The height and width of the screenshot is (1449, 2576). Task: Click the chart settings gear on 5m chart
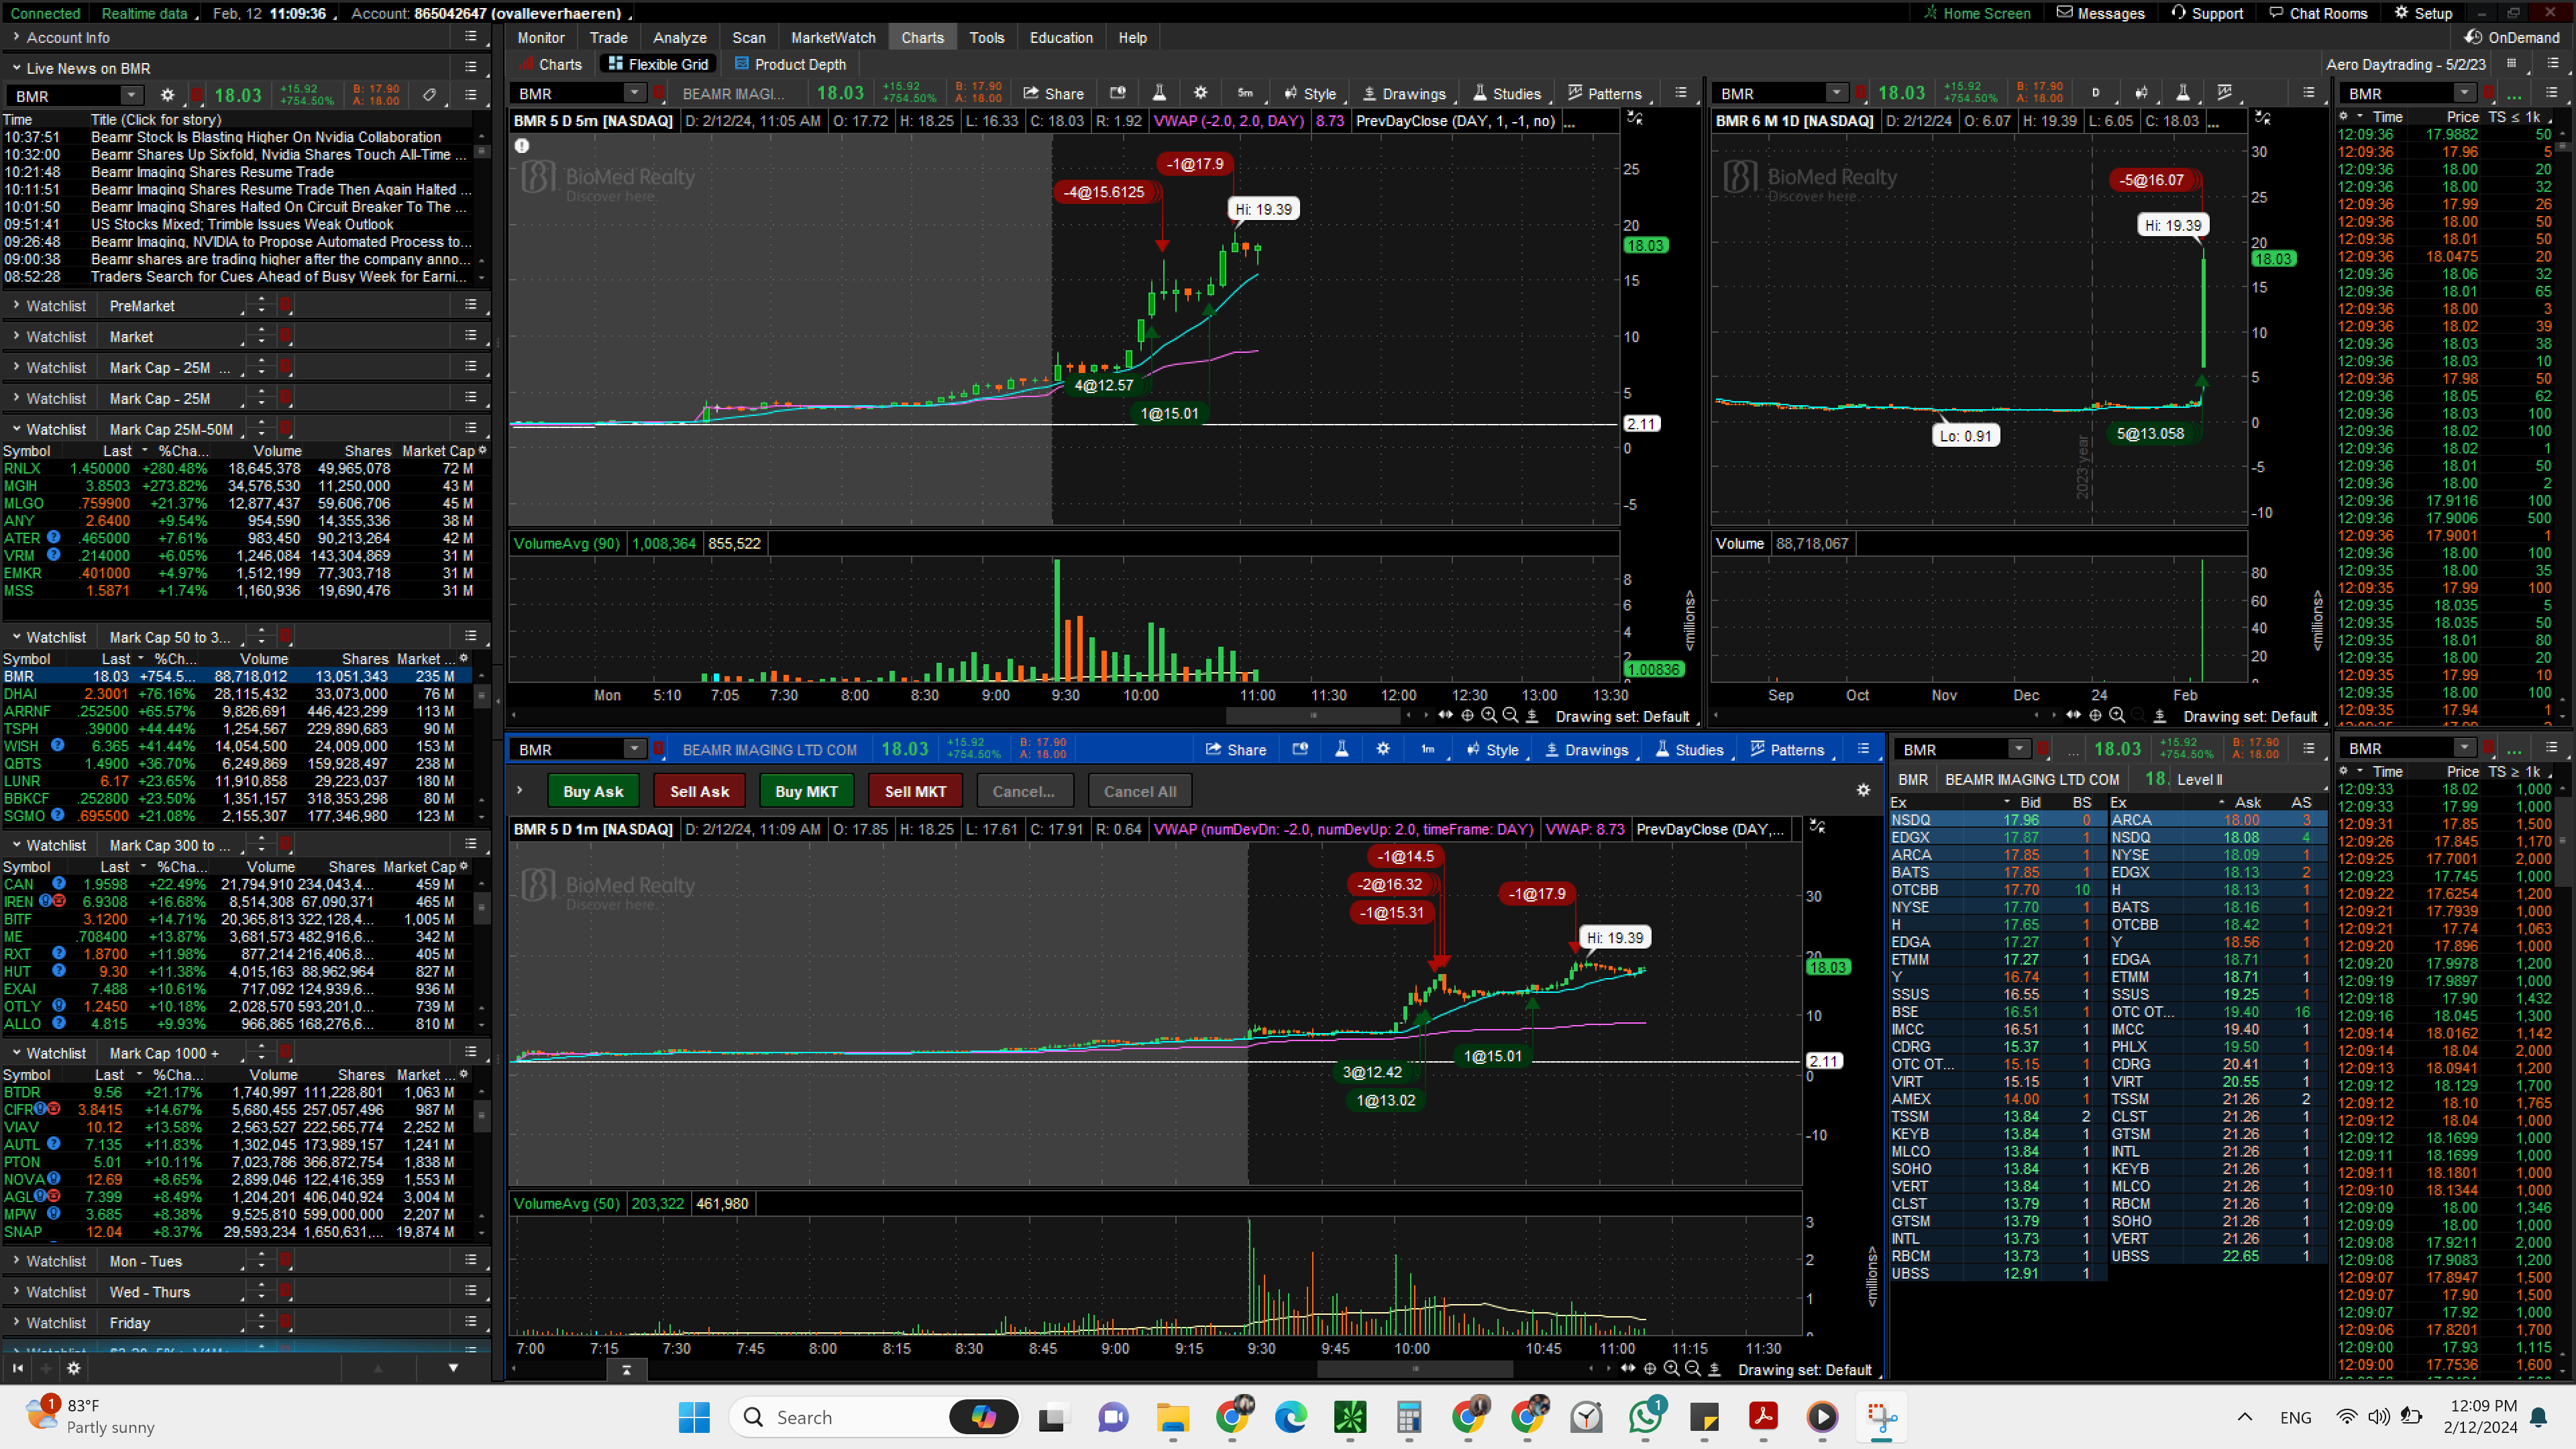coord(1200,93)
